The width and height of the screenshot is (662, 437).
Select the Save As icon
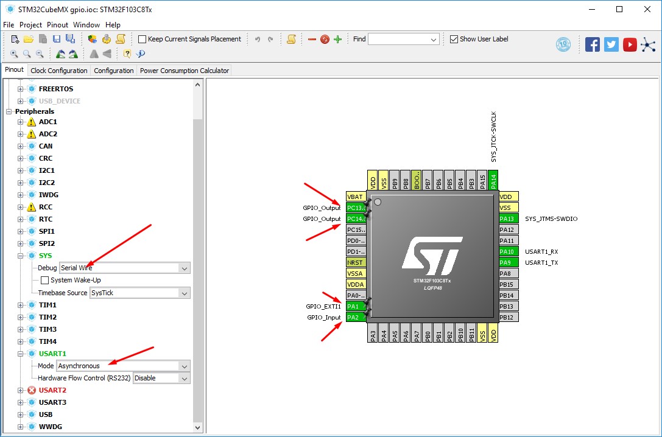(x=69, y=38)
